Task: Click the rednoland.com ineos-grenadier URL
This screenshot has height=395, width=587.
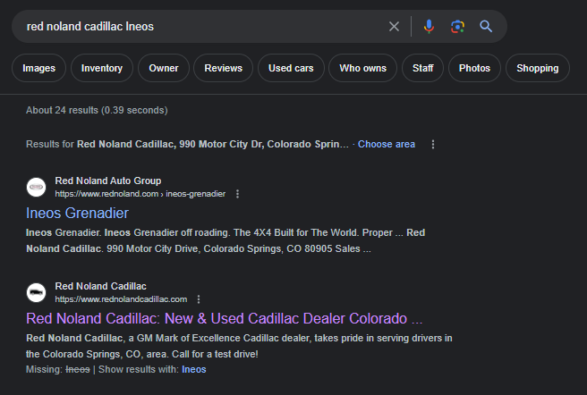Action: point(140,194)
